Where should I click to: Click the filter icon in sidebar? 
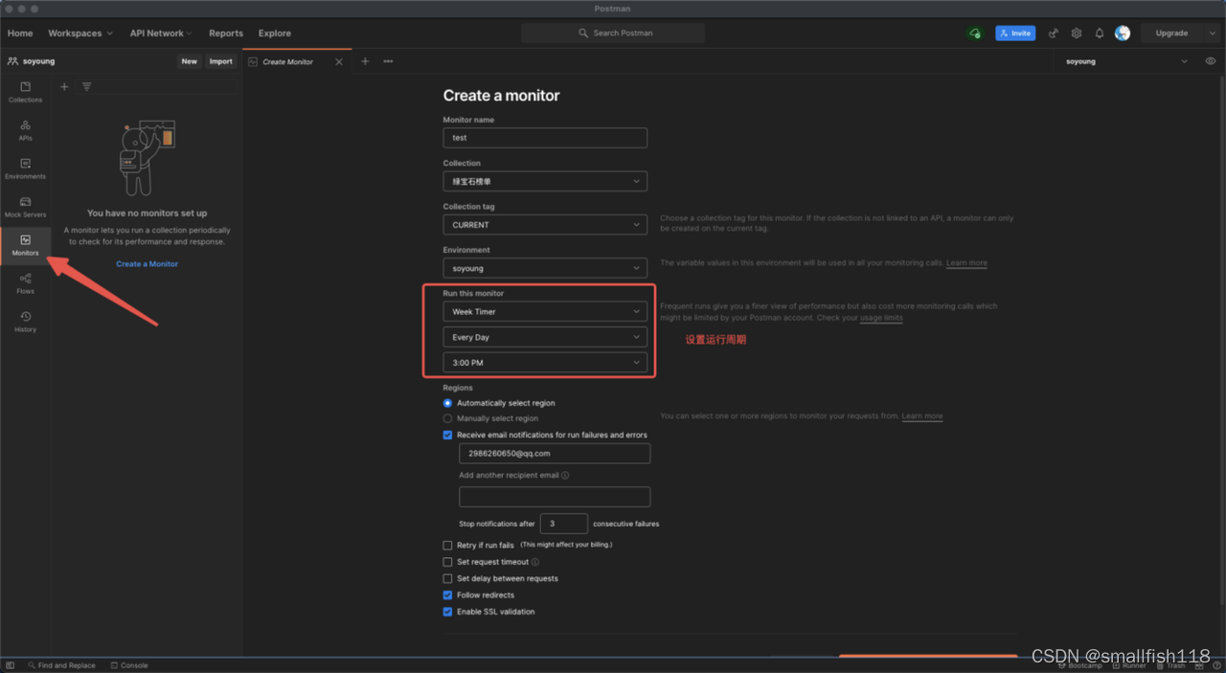click(86, 87)
